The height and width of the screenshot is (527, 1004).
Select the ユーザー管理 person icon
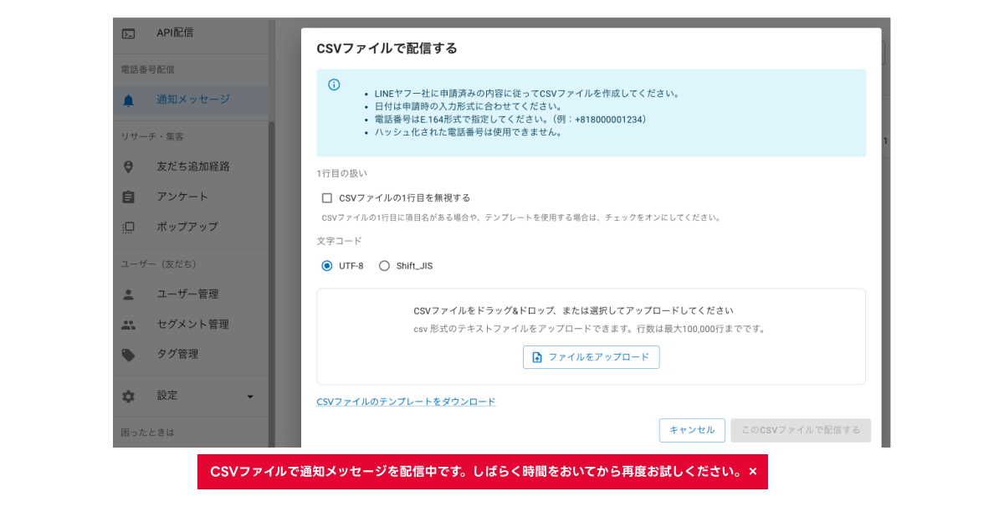pos(129,294)
